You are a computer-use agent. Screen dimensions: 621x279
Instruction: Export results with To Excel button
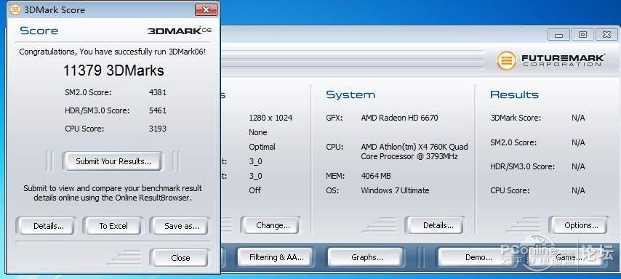click(113, 226)
